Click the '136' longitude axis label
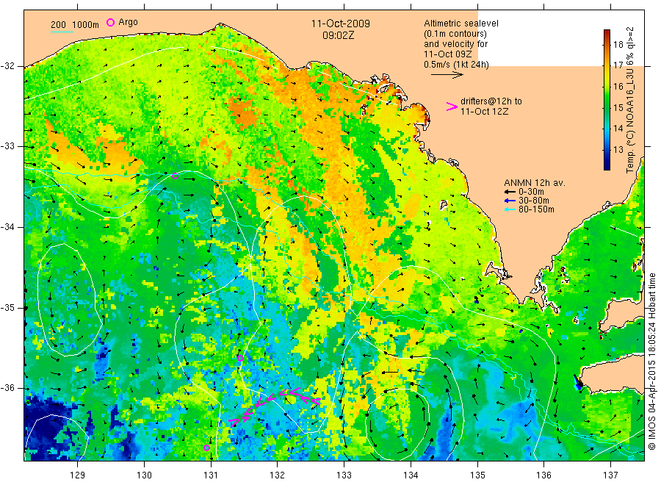 [543, 475]
